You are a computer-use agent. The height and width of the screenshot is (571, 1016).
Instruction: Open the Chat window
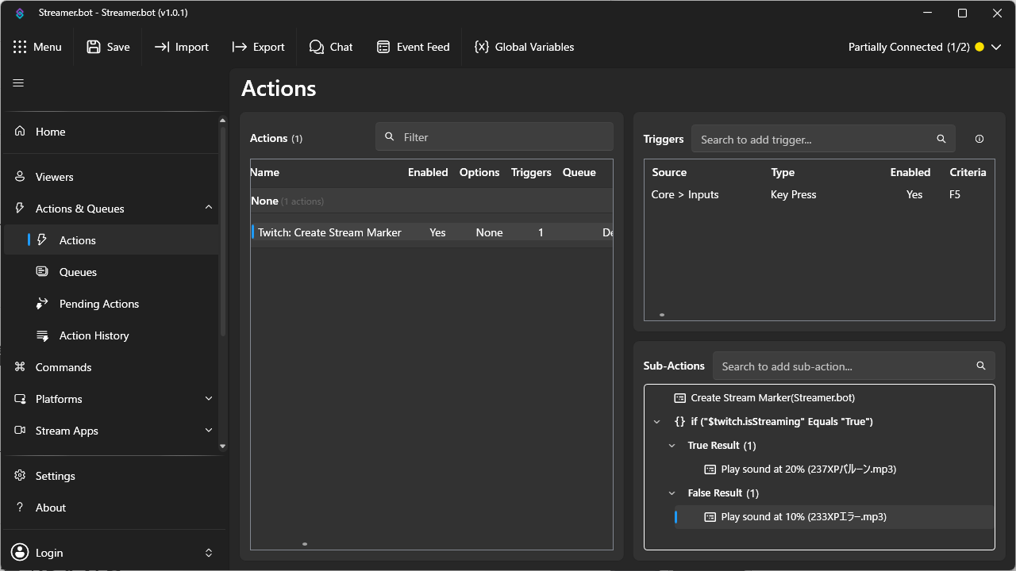(331, 47)
